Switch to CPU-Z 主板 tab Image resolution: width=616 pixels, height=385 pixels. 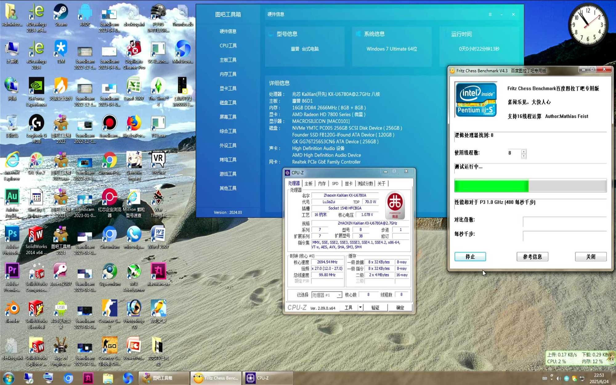(308, 184)
